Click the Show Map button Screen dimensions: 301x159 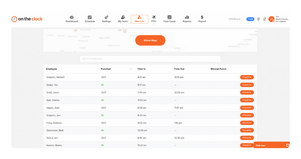[x=150, y=40]
